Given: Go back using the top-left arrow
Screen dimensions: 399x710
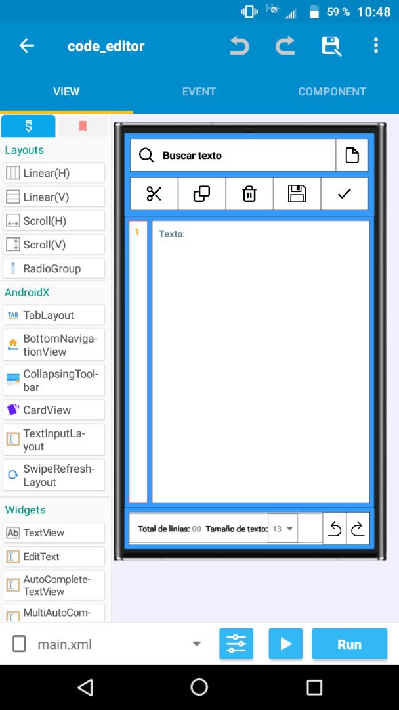Looking at the screenshot, I should [x=27, y=46].
